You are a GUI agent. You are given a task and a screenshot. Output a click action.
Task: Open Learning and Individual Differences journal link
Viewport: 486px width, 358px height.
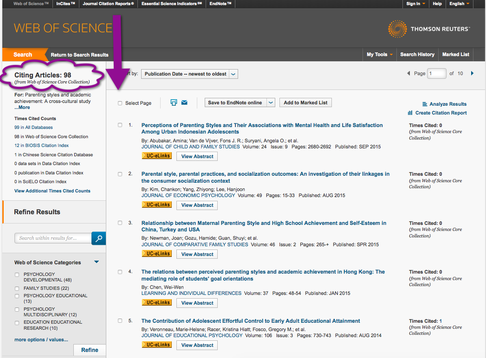coord(191,293)
